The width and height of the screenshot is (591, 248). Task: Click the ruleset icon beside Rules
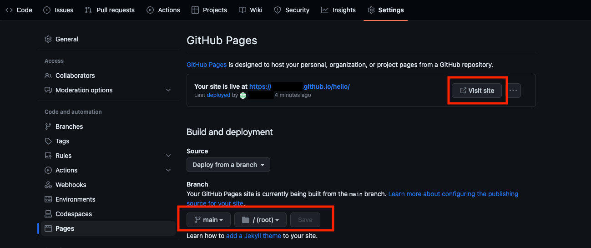[x=48, y=156]
